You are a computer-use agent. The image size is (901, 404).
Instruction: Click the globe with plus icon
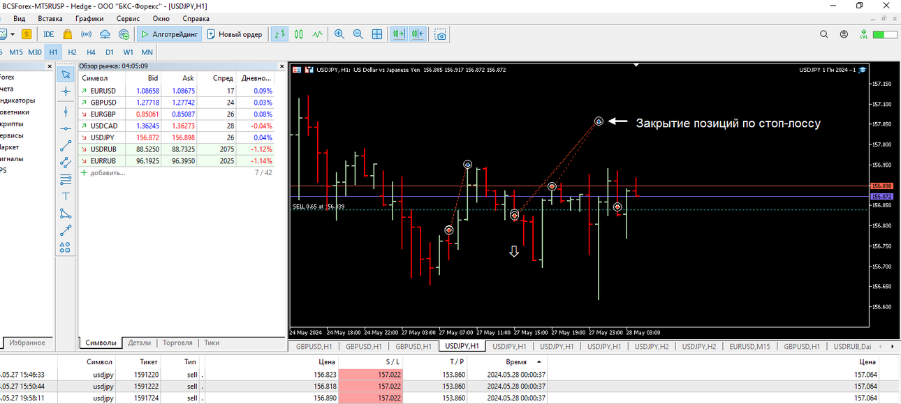124,33
